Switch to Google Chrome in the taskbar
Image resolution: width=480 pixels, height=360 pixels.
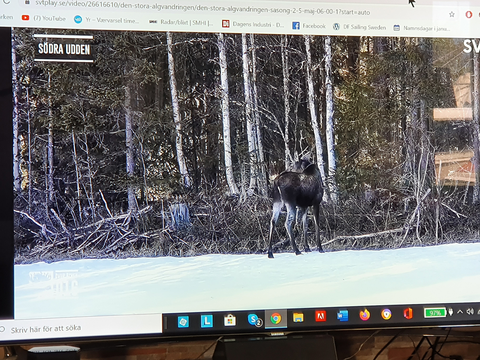(276, 319)
